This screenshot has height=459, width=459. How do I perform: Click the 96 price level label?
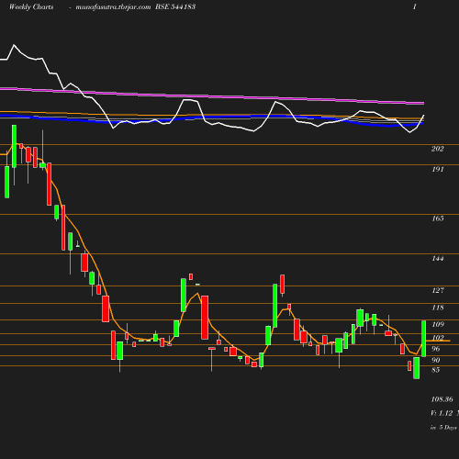(435, 349)
